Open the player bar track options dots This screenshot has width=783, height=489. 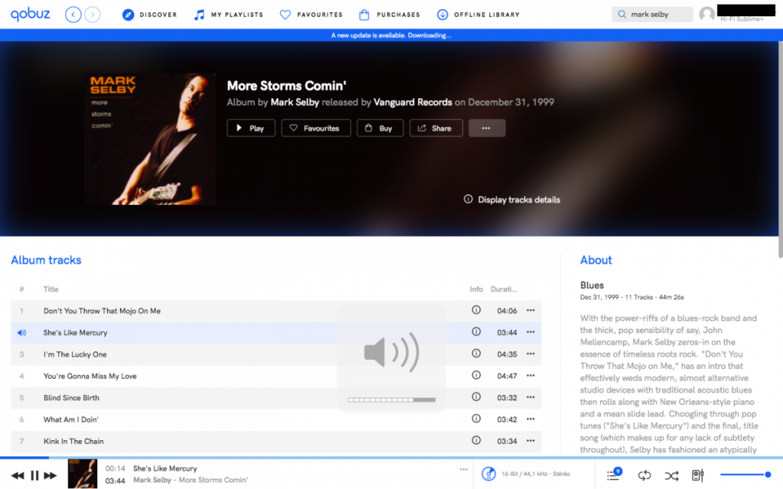click(x=463, y=470)
